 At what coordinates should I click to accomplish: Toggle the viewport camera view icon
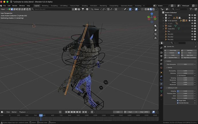point(156,34)
